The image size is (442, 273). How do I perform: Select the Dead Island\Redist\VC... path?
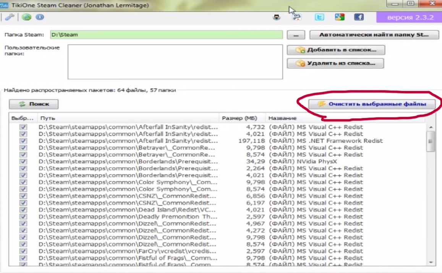tap(127, 210)
